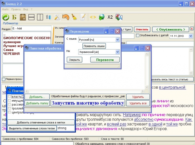195x145 pixels.
Task: Click the green Опубликовать button
Action: (x=171, y=30)
